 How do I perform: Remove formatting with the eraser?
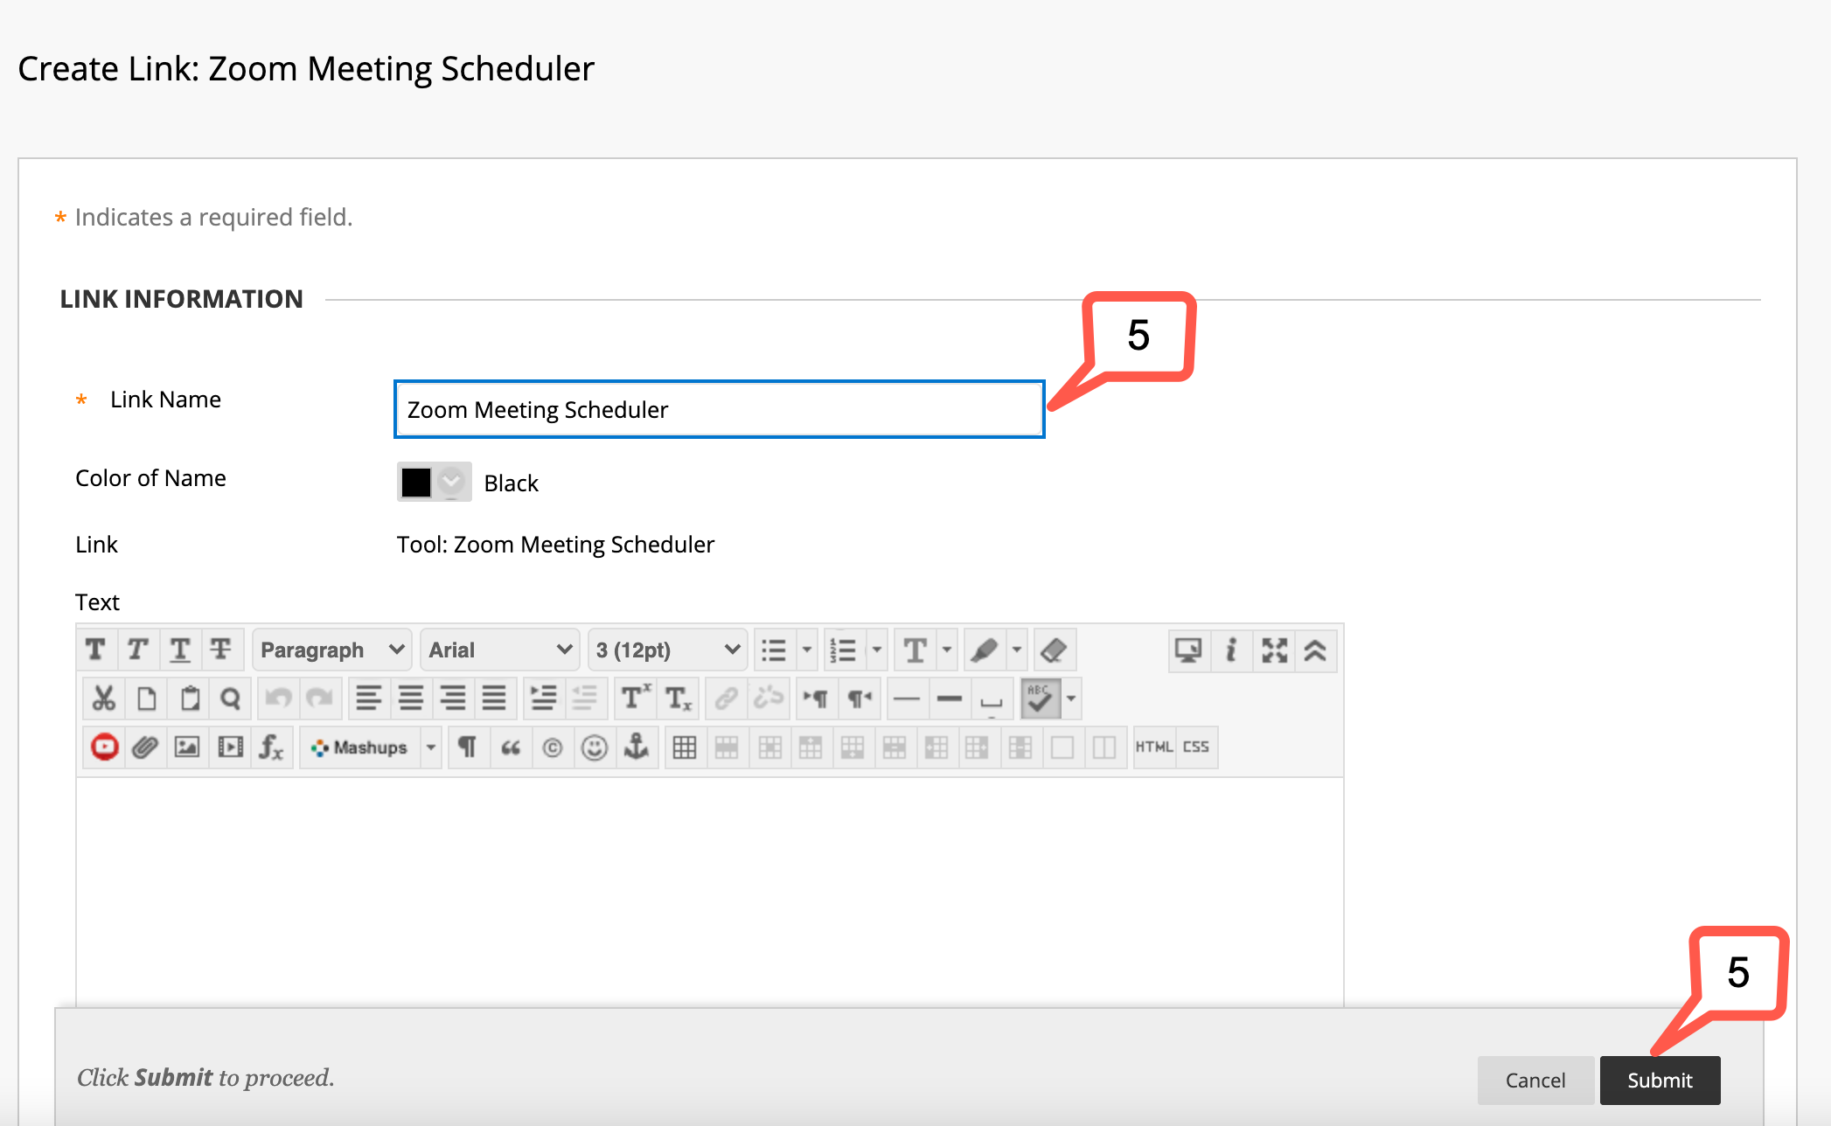point(1054,650)
